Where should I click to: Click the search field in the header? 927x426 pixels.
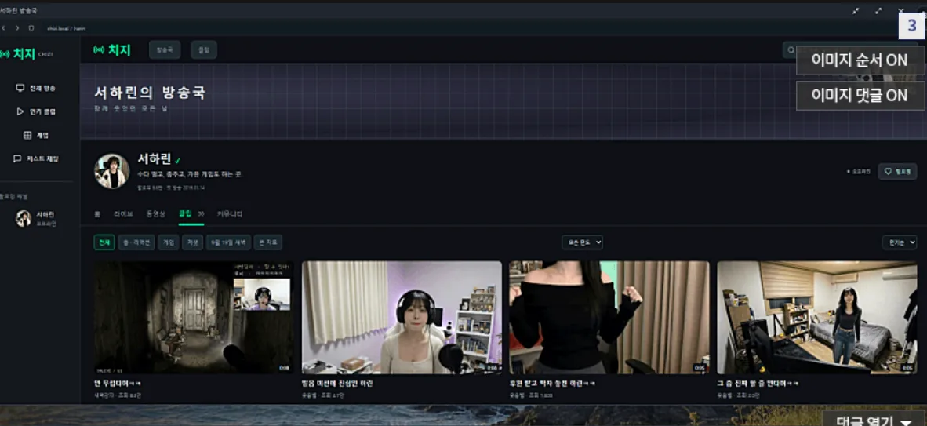[x=852, y=50]
